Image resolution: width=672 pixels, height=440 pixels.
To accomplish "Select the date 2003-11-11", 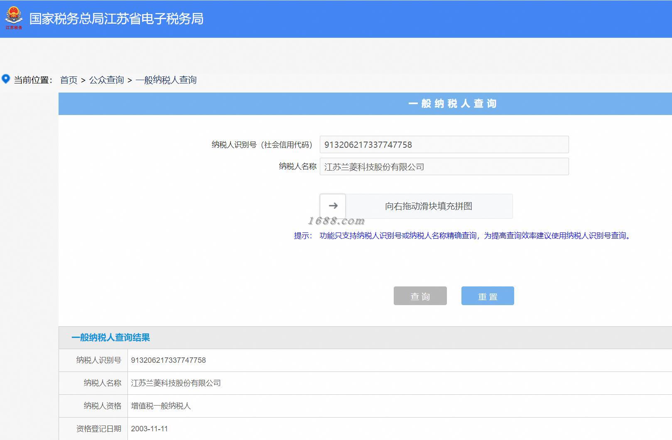I will pos(150,429).
